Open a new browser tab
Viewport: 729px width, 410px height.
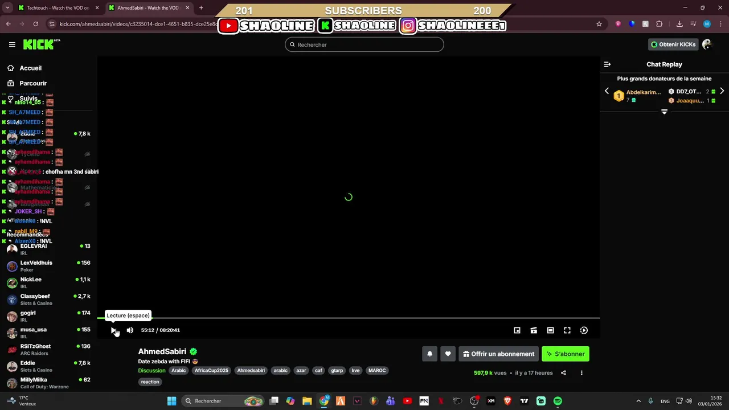tap(201, 8)
